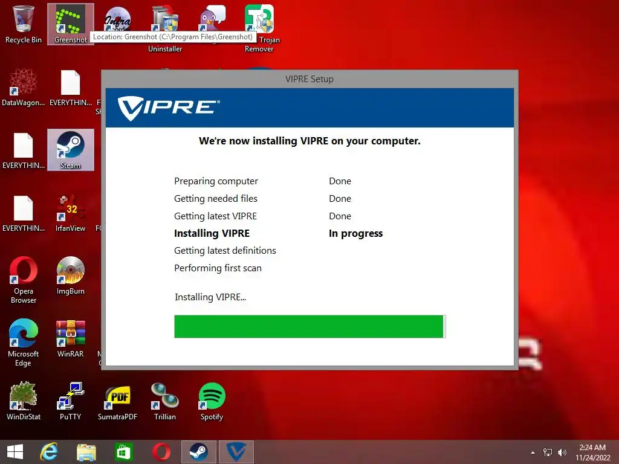The image size is (619, 464).
Task: Click the 'Preparing computer' step label
Action: coord(216,181)
